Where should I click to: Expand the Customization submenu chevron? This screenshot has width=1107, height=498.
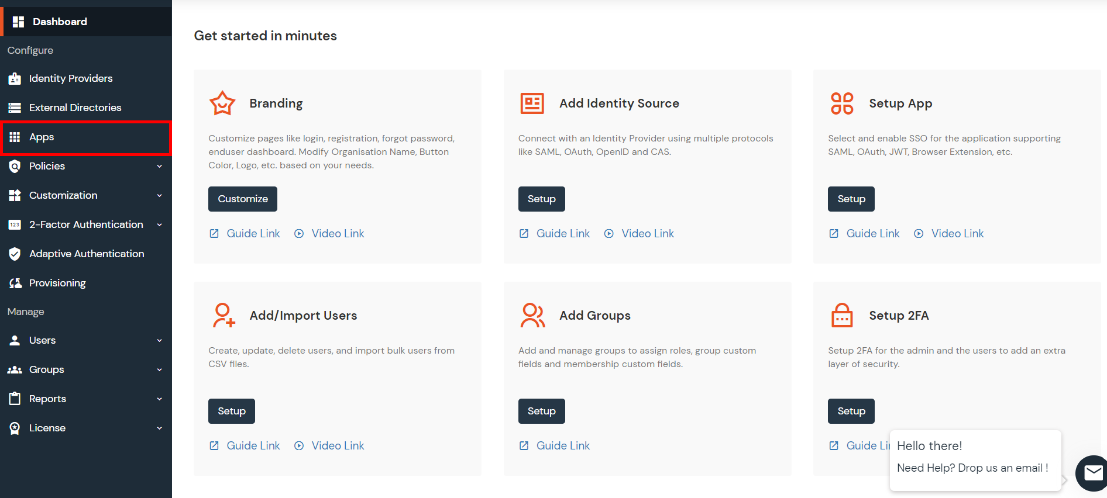tap(159, 195)
